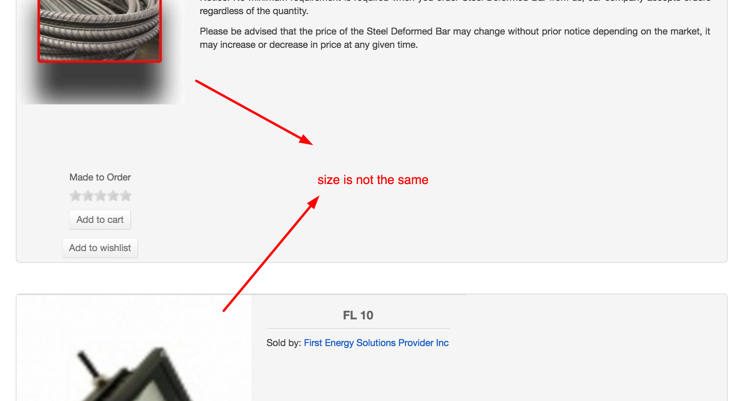Image resolution: width=738 pixels, height=401 pixels.
Task: Select the red "size is not the same" annotation
Action: click(373, 180)
